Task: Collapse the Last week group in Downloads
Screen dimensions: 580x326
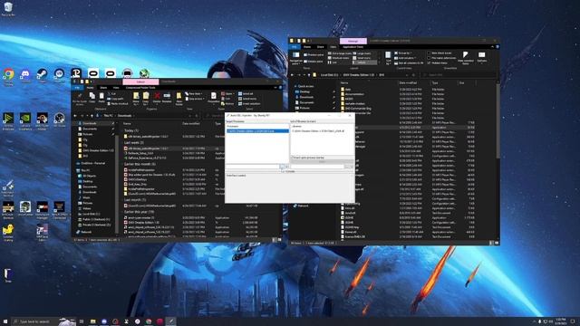Action: pyautogui.click(x=134, y=142)
